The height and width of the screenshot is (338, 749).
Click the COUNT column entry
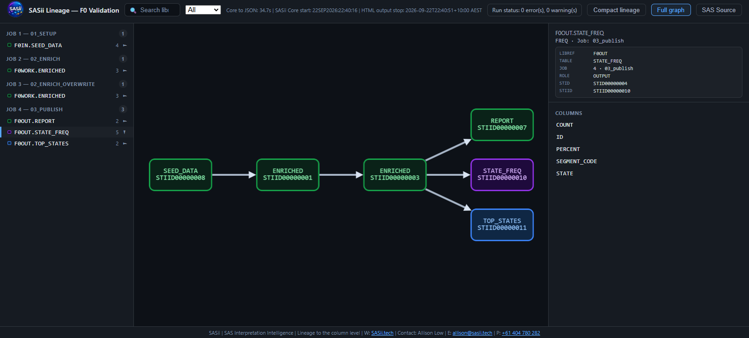565,125
